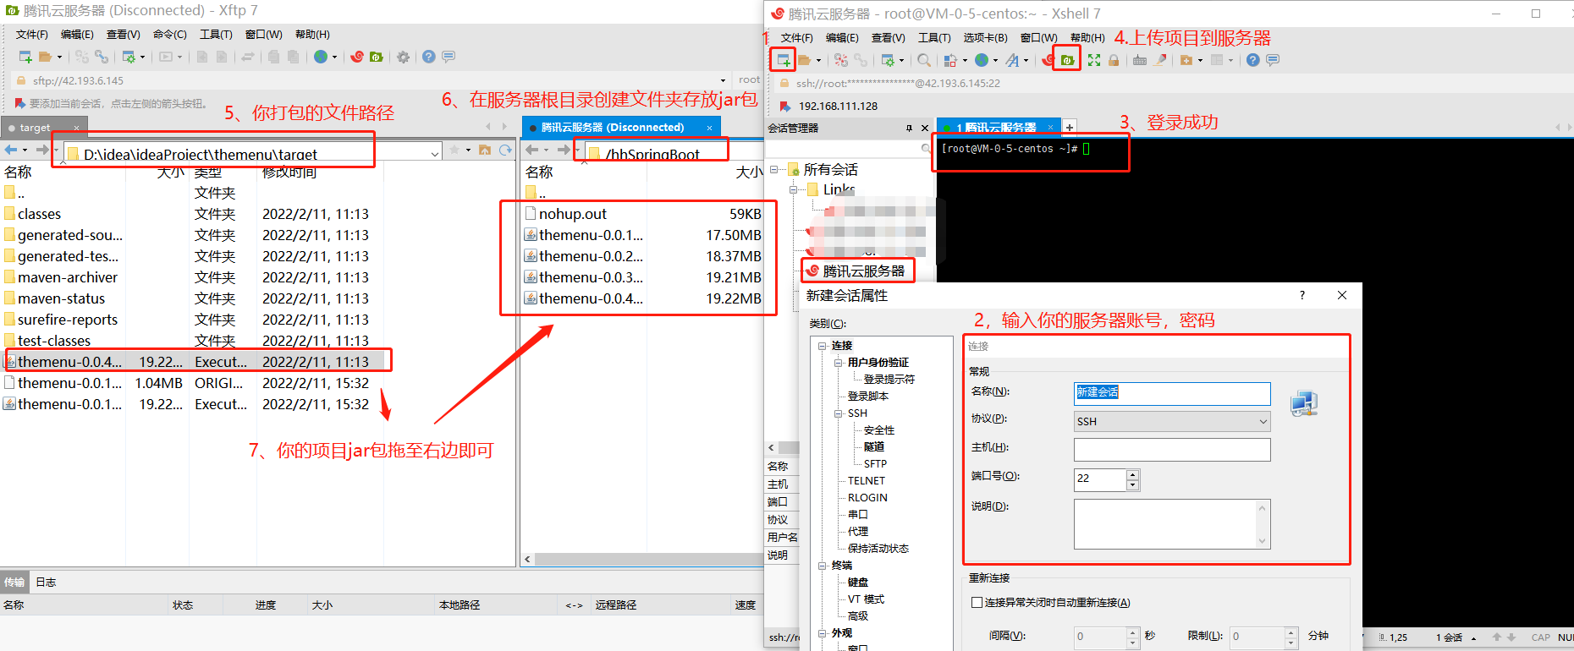The height and width of the screenshot is (651, 1574).
Task: Click the Refresh icon in the Xftp local pane
Action: tap(505, 150)
